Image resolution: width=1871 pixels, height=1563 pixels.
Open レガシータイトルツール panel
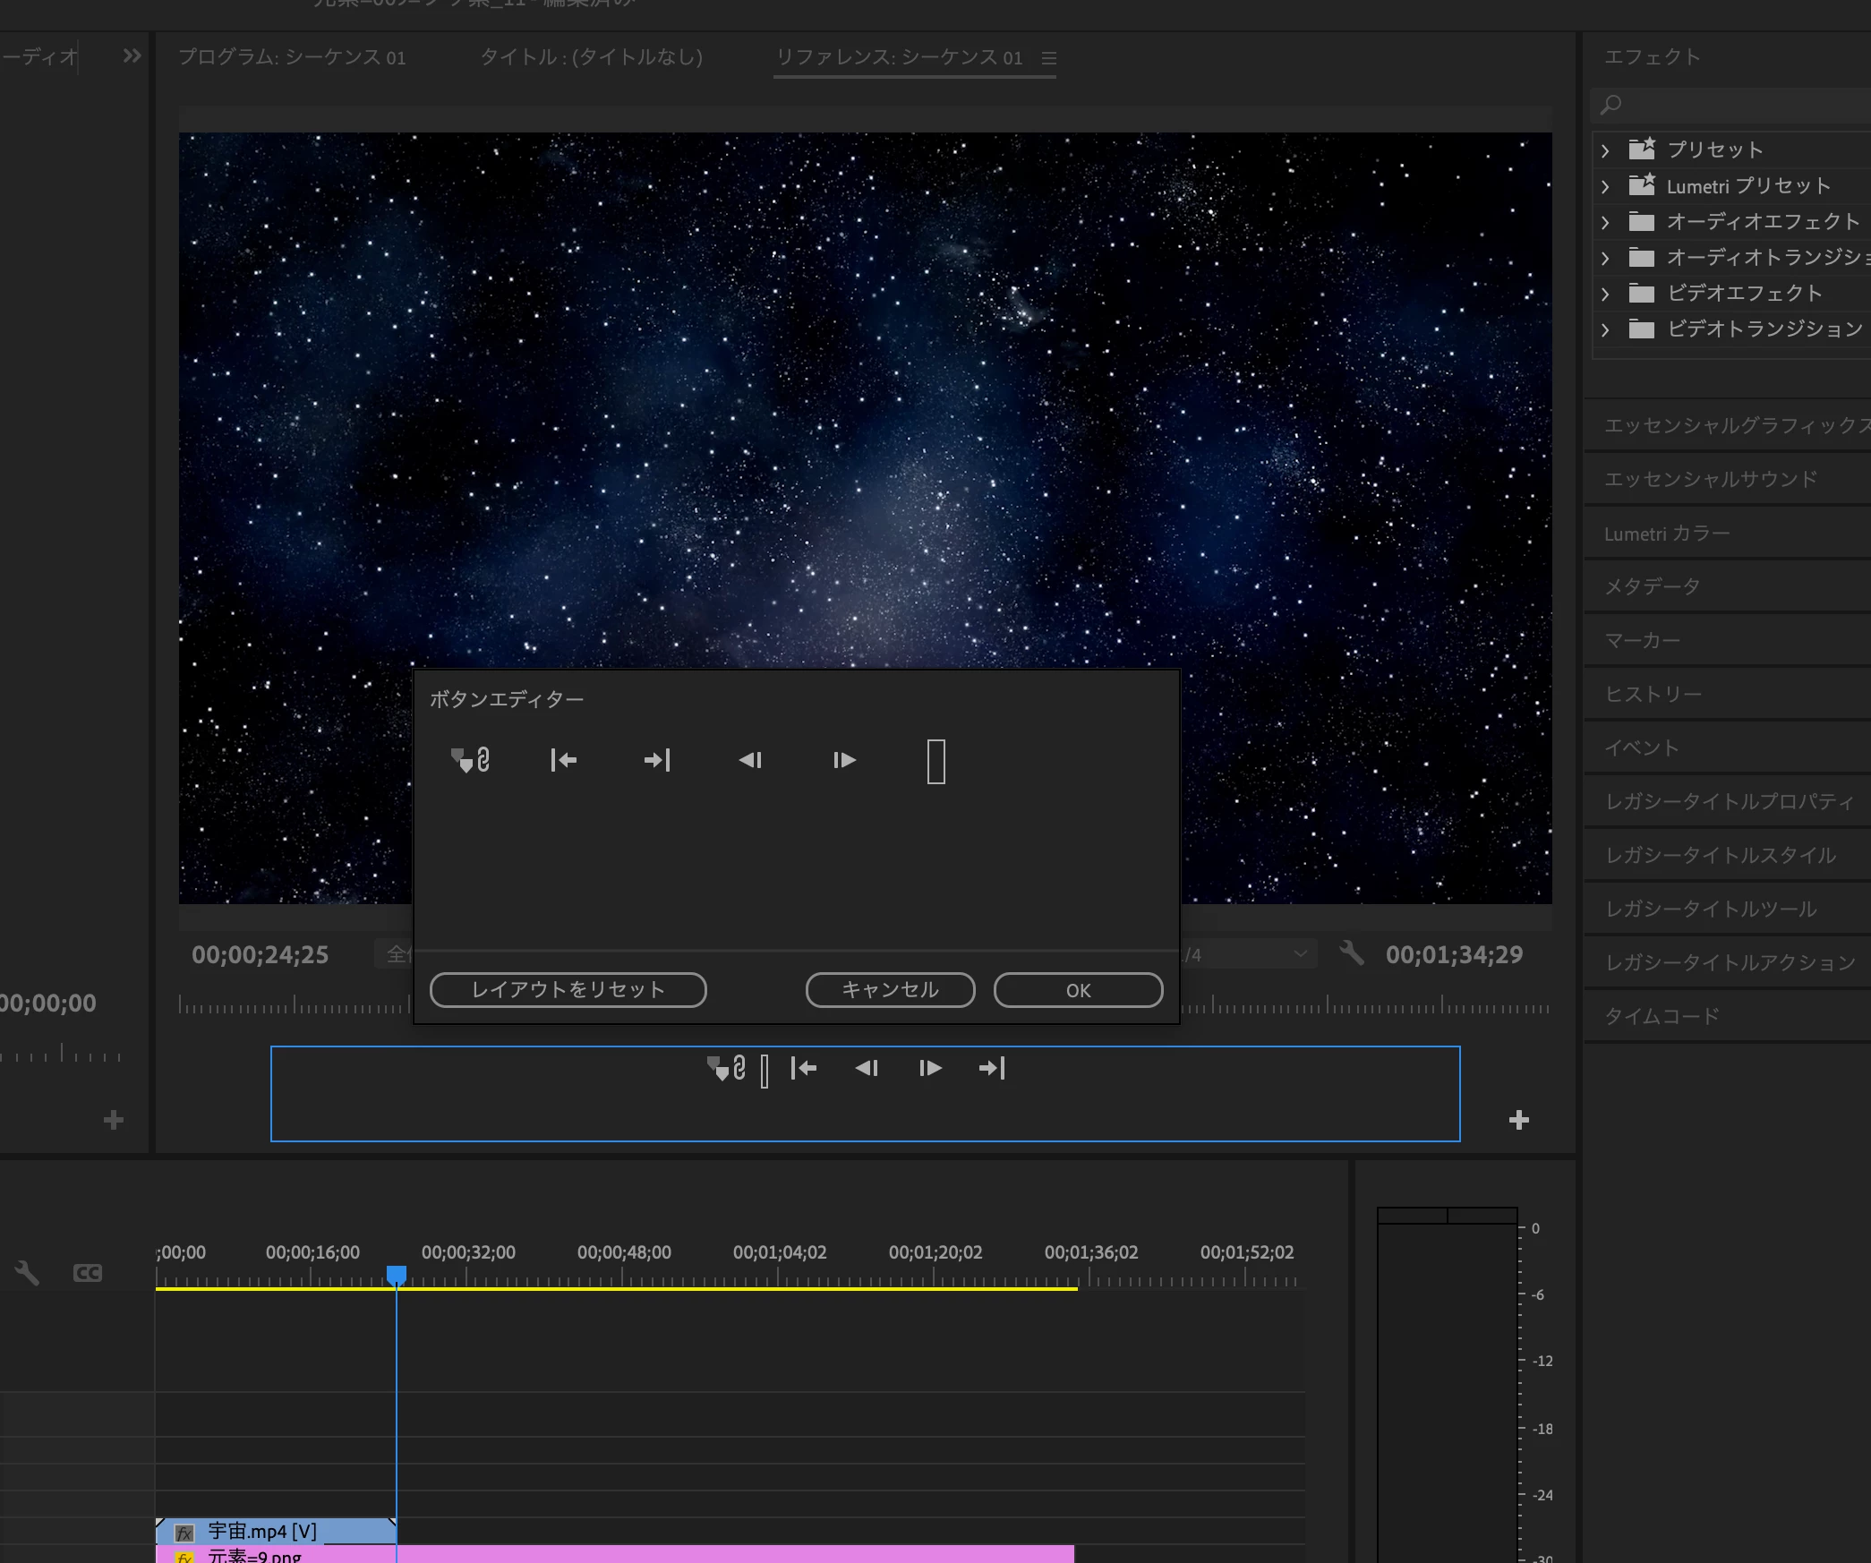pyautogui.click(x=1711, y=909)
